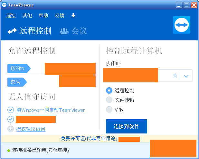
Task: Click the 随Windows一同启动TeamViewer link
Action: (51, 110)
